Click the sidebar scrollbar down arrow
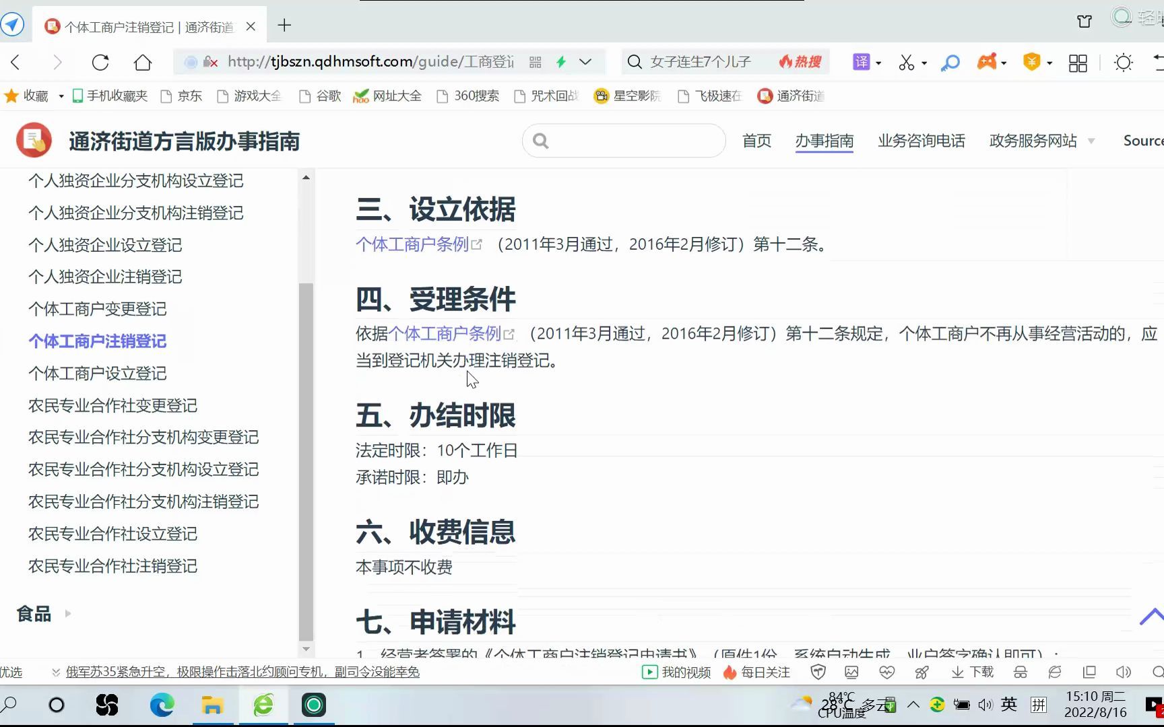 tap(306, 650)
